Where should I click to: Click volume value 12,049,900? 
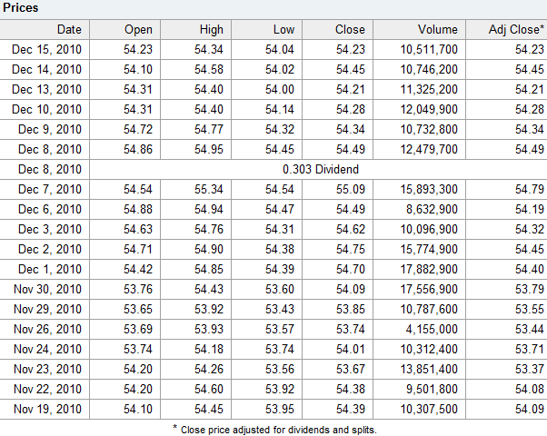point(429,109)
